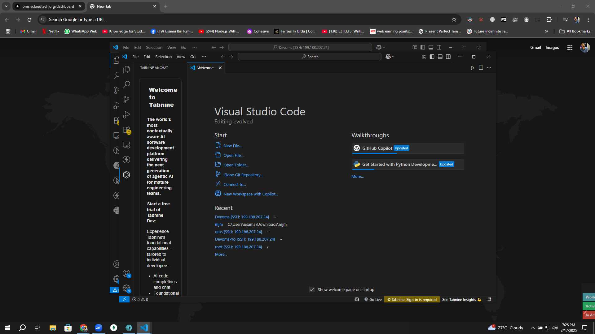Screen dimensions: 595x334
Task: Open File menu in front VS Code
Action: (x=135, y=57)
